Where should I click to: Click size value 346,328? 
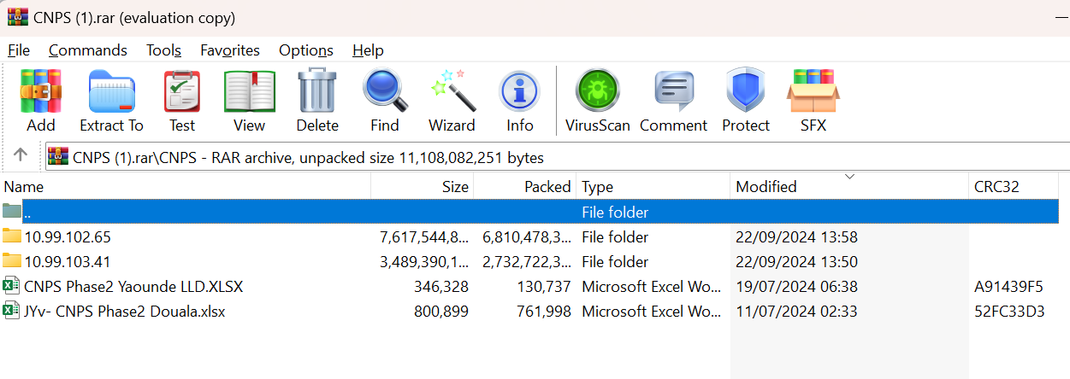coord(440,286)
